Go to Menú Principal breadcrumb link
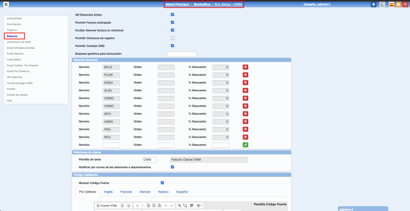The image size is (410, 211). [x=177, y=4]
